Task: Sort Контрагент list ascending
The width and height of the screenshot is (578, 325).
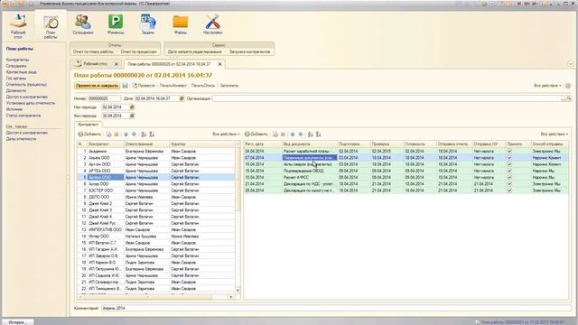Action: click(144, 135)
